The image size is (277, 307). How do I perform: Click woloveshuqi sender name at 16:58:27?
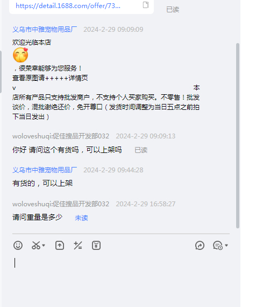click(x=61, y=204)
